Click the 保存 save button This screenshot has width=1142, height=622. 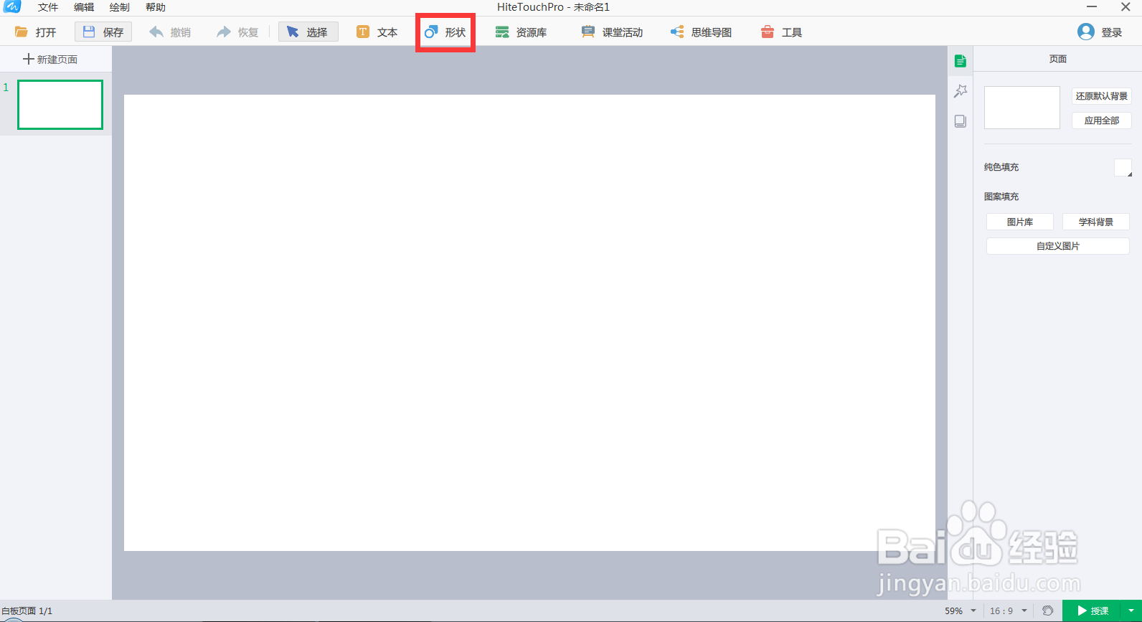[103, 32]
